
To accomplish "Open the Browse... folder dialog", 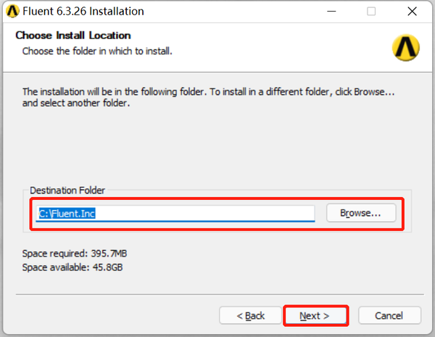I will (x=361, y=213).
